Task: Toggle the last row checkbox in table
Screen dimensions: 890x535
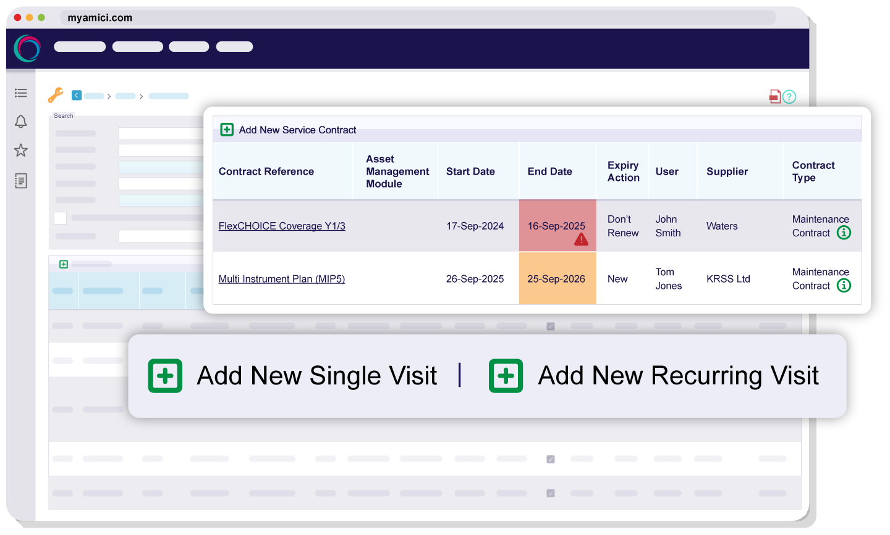Action: 551,493
